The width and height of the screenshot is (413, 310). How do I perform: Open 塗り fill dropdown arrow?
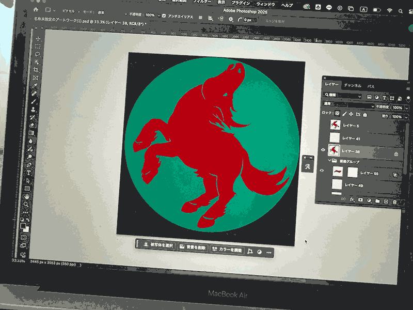click(x=406, y=117)
